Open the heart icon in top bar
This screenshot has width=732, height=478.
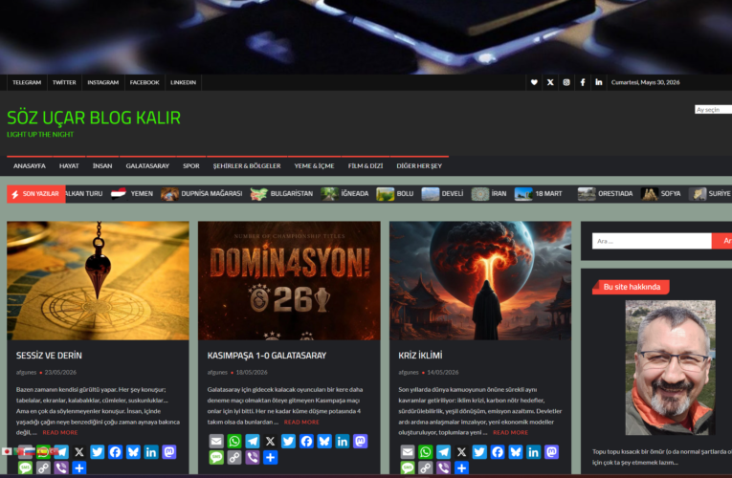pos(534,82)
